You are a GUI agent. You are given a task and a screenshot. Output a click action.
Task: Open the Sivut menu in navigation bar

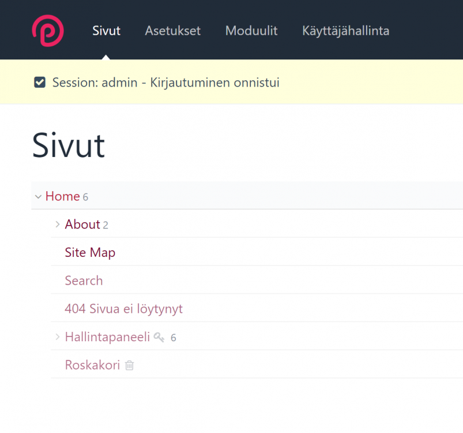pos(106,31)
